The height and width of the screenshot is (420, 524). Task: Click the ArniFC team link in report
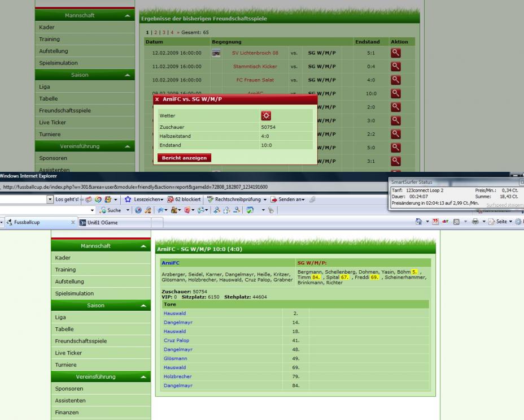point(169,263)
